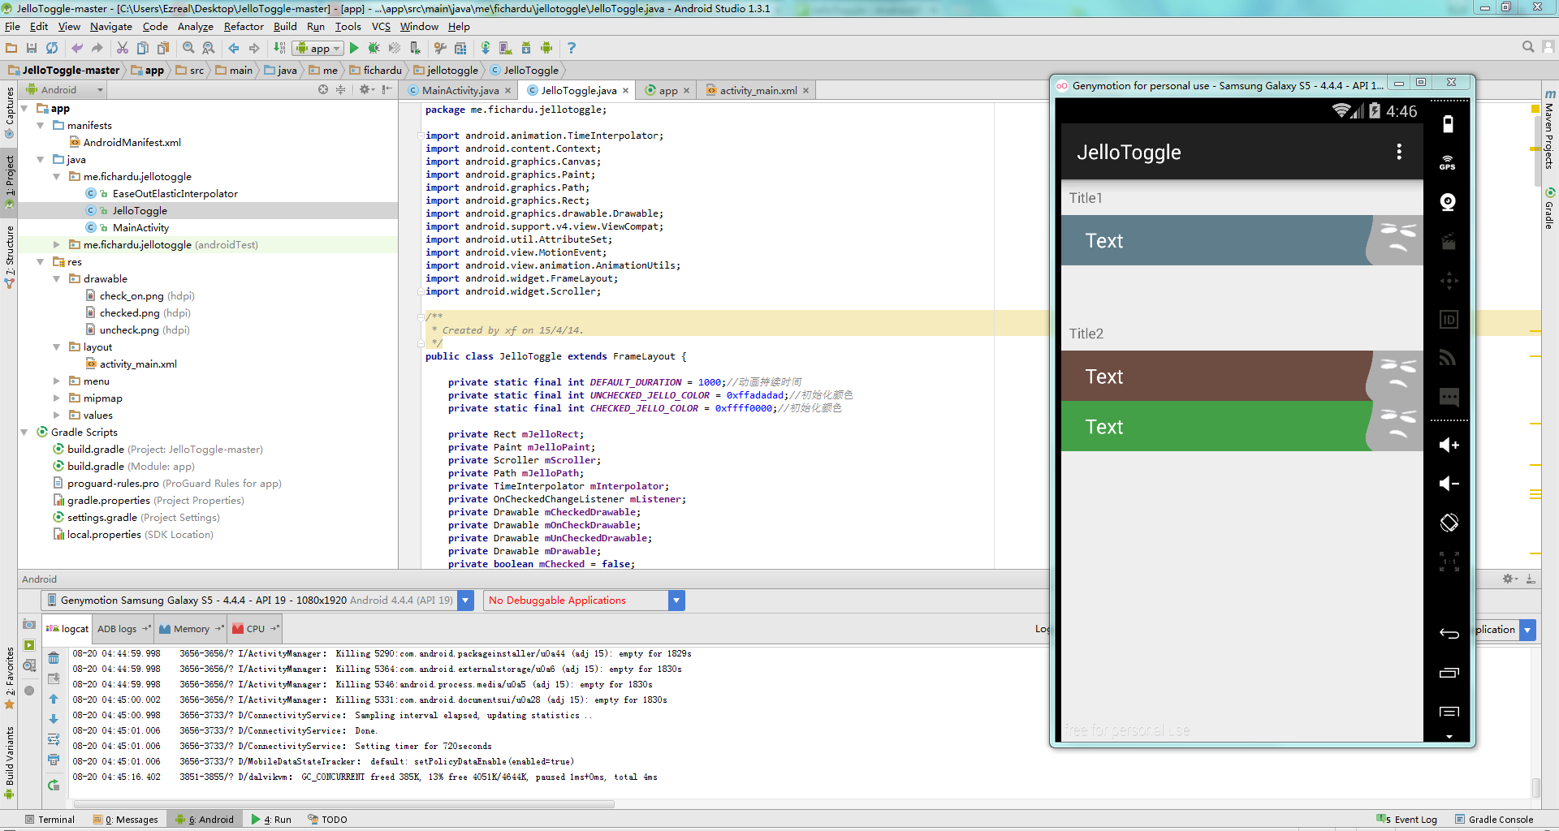Open No Debuggable Applications dropdown
The width and height of the screenshot is (1559, 831).
pos(676,601)
